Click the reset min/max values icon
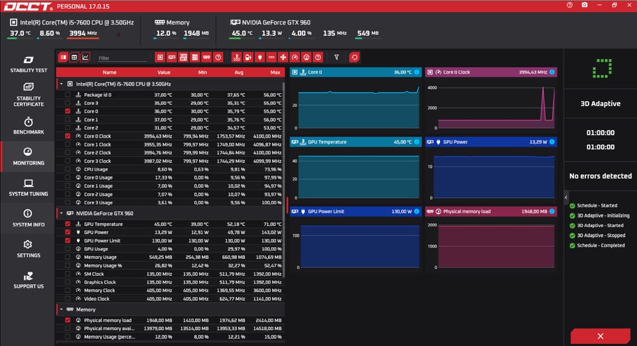 point(354,57)
